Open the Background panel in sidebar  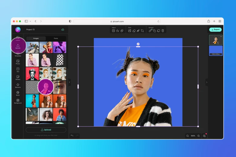[x=18, y=101]
